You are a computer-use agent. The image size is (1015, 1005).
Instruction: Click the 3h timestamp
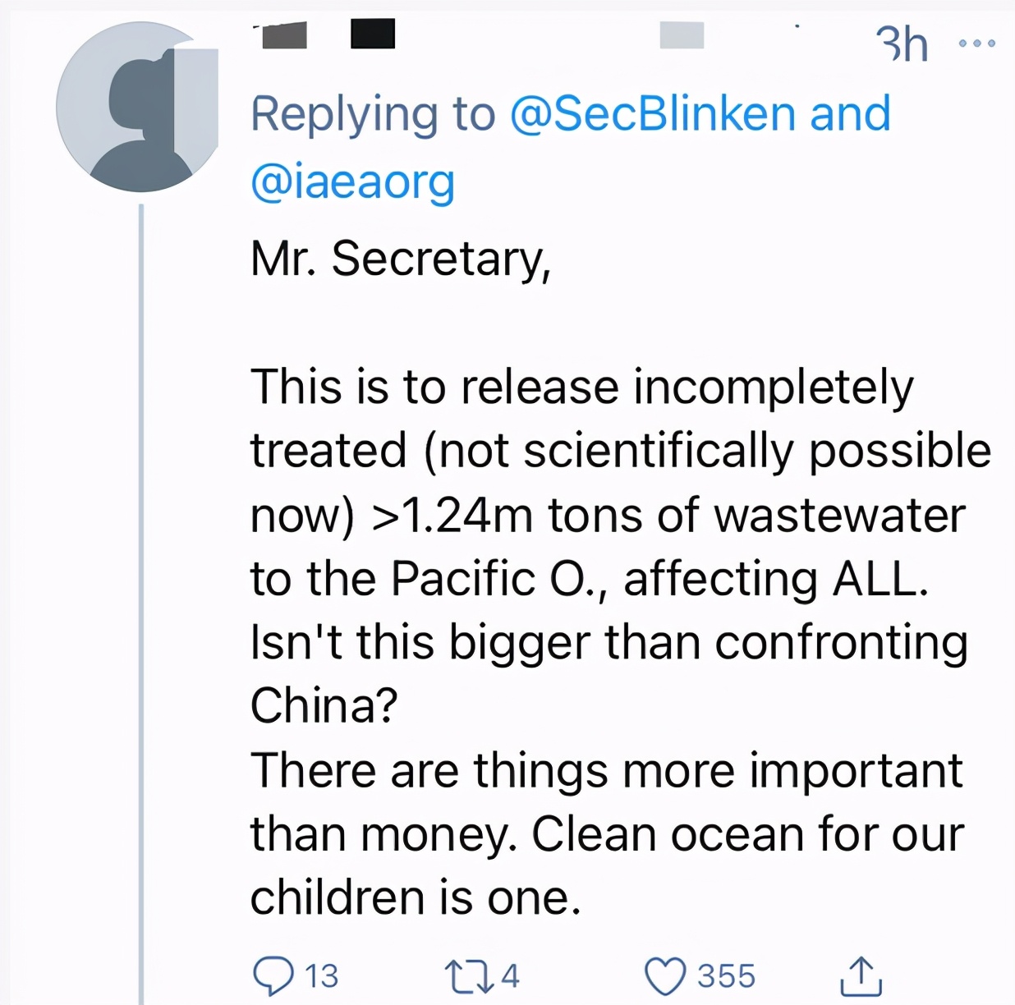[x=902, y=44]
